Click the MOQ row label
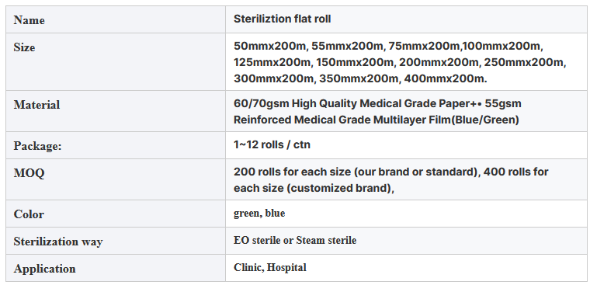This screenshot has height=285, width=590. (29, 173)
